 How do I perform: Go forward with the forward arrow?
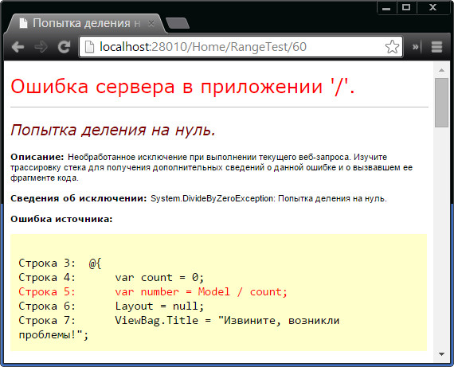pos(41,47)
